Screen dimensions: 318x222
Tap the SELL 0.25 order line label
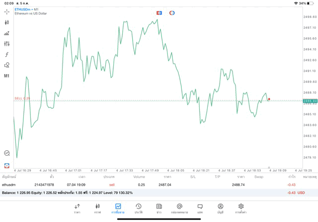click(x=22, y=98)
